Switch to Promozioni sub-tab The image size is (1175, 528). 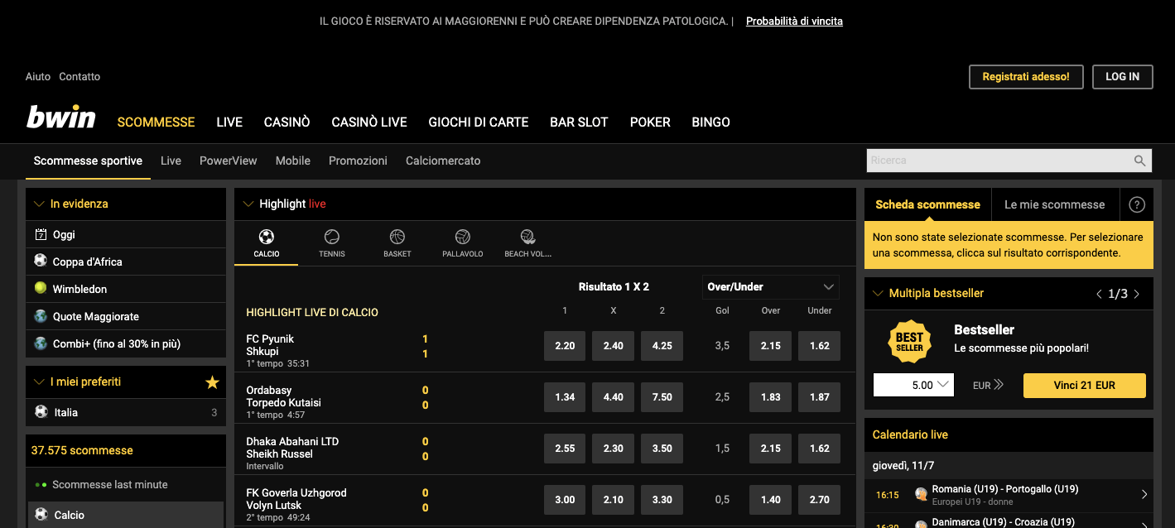pyautogui.click(x=358, y=161)
